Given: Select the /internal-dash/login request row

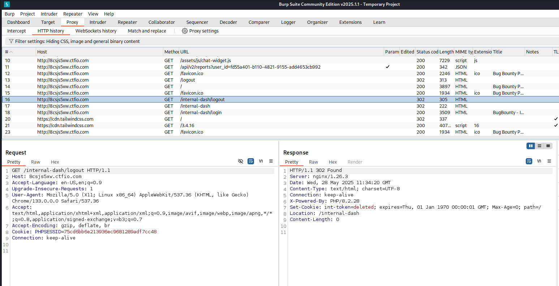Looking at the screenshot, I should click(201, 113).
